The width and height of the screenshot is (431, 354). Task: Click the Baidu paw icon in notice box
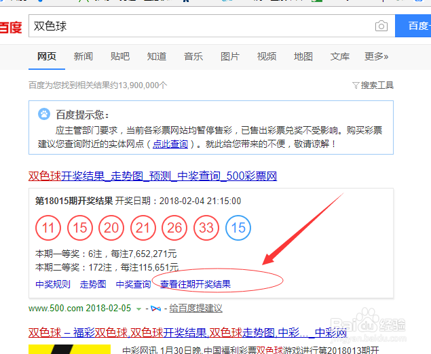[x=44, y=114]
